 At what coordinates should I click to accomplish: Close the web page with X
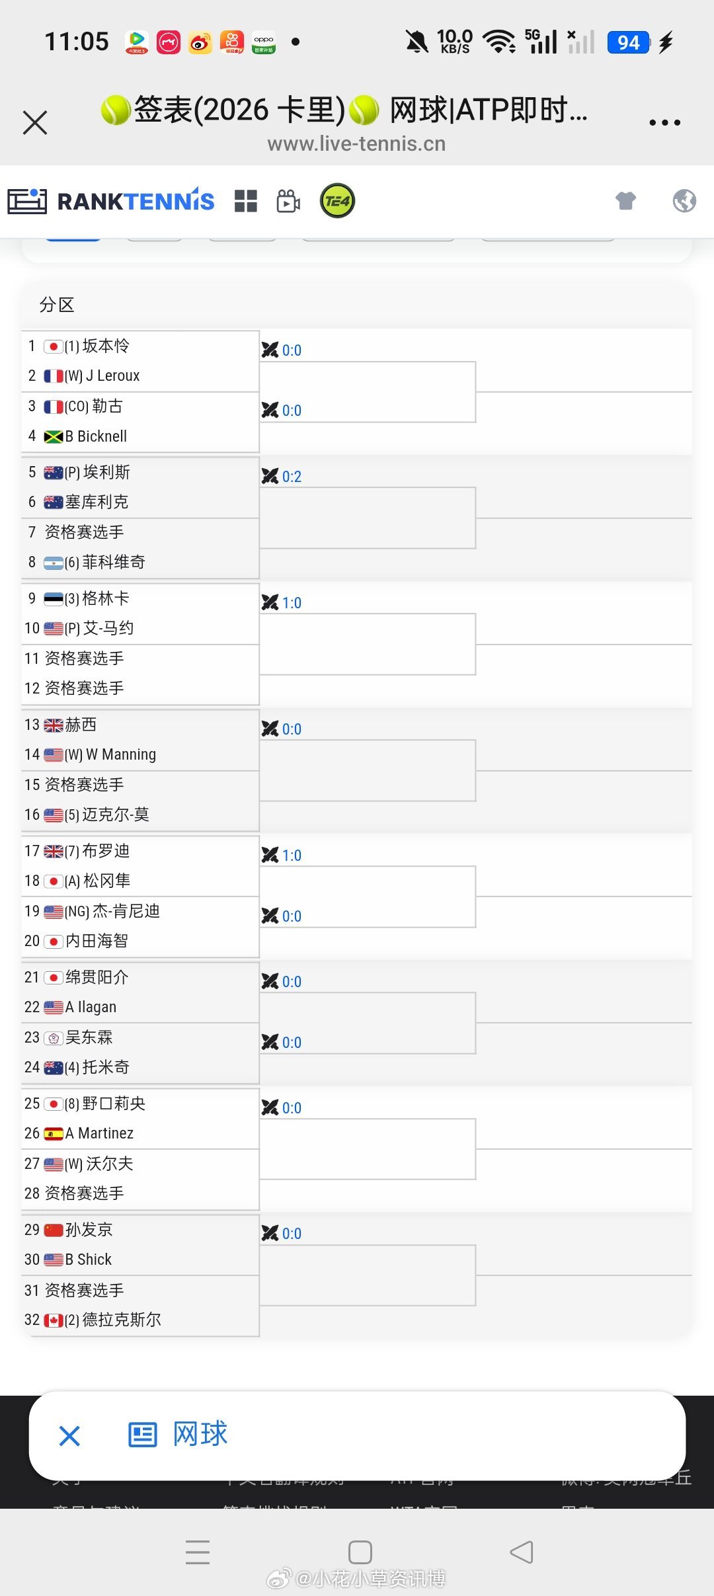(x=35, y=122)
